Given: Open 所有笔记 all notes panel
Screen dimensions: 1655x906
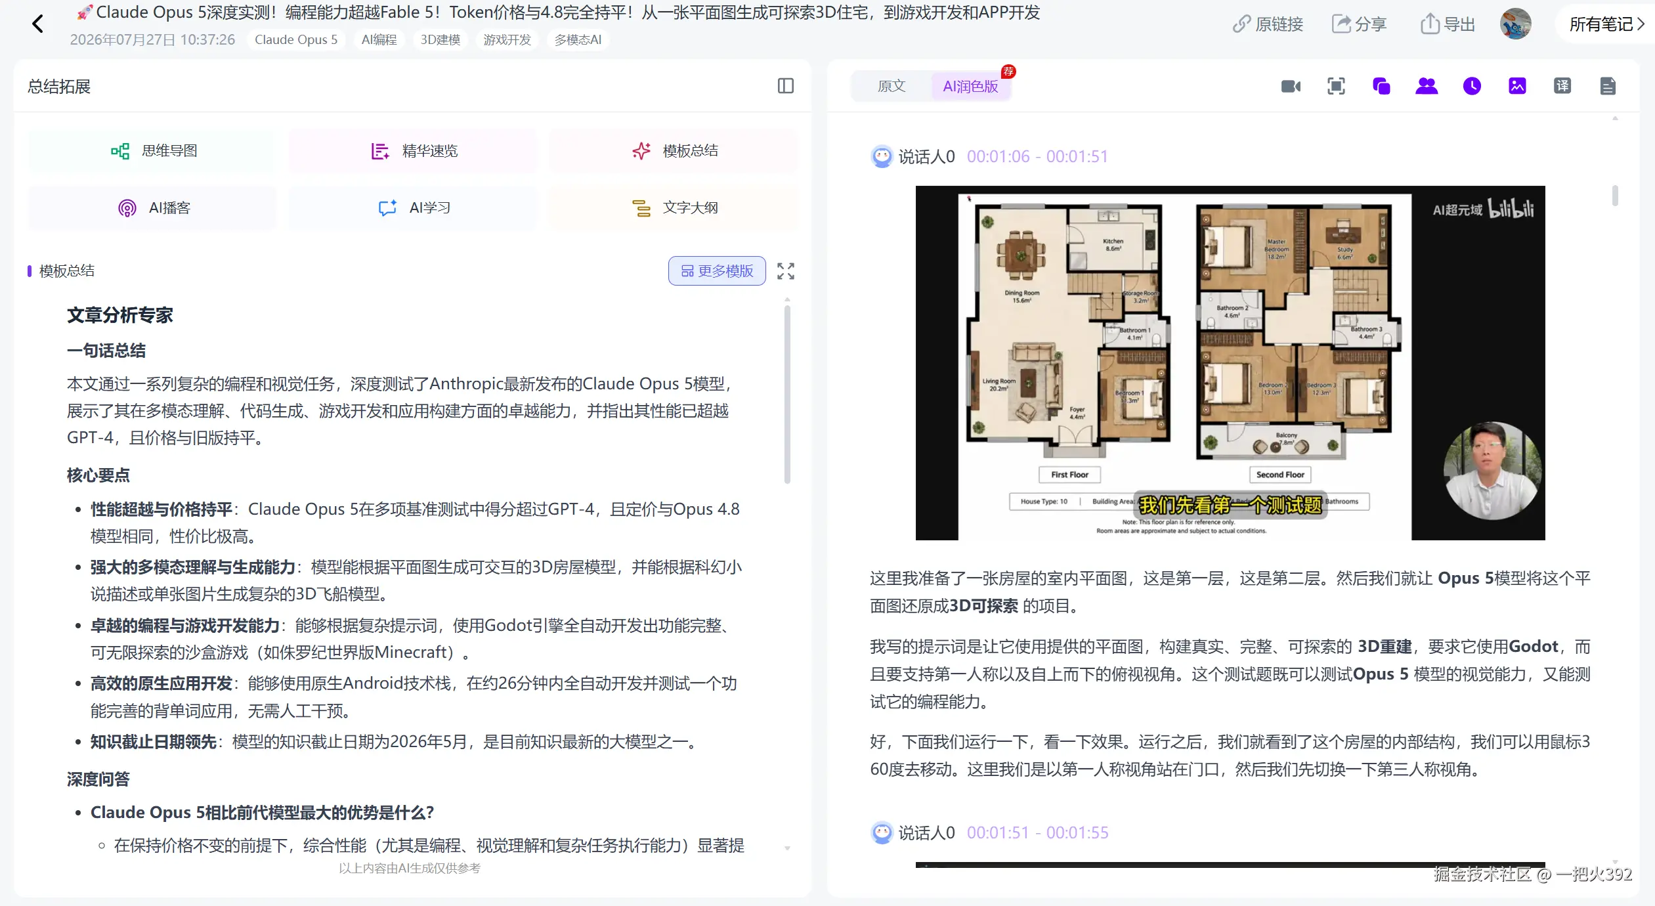Looking at the screenshot, I should (x=1606, y=24).
